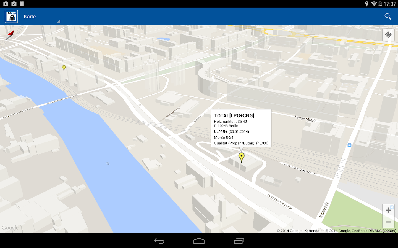Open the recent apps button
Screen dimensions: 398x248
click(x=239, y=241)
